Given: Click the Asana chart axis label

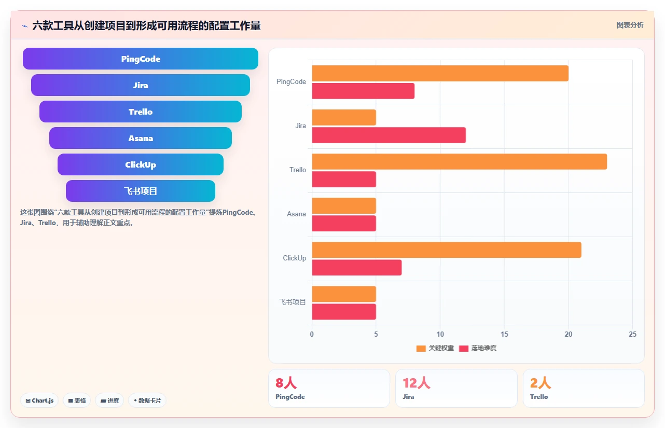Looking at the screenshot, I should [x=296, y=214].
